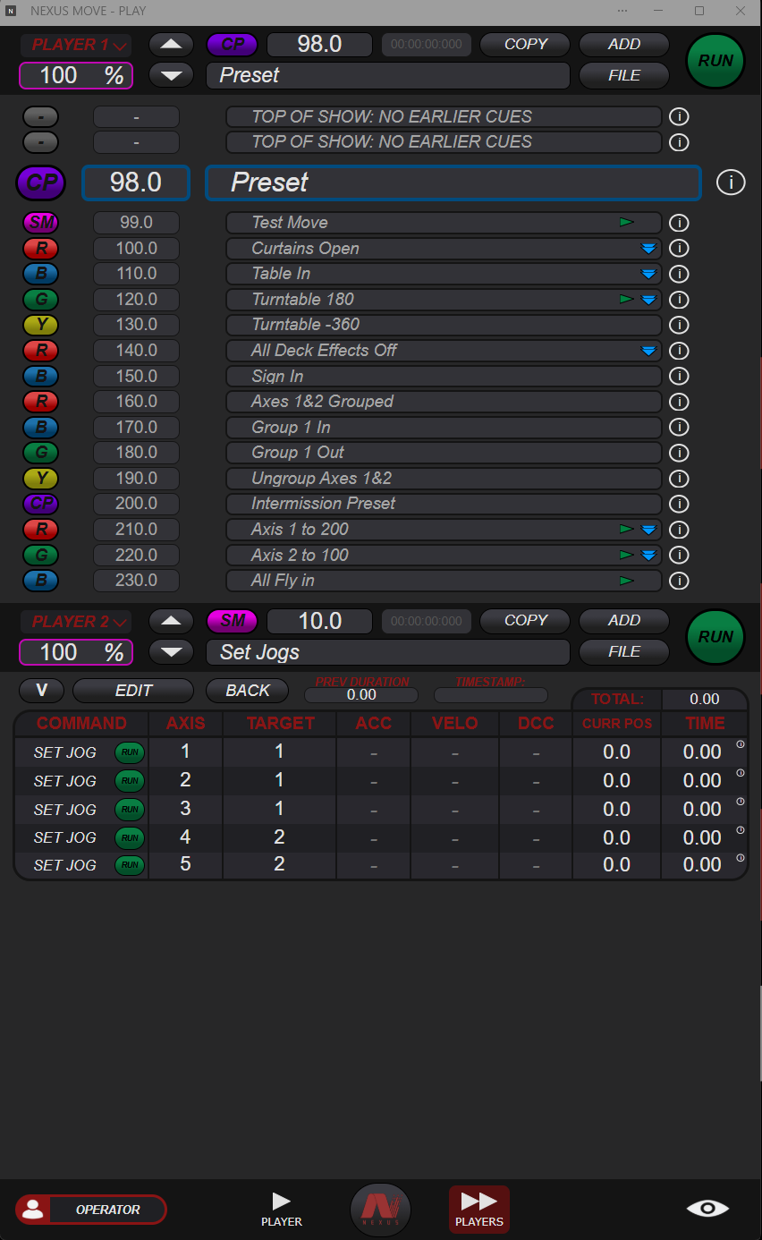Click info icon for SET JOG axis 2 row
The height and width of the screenshot is (1240, 762).
tap(740, 773)
